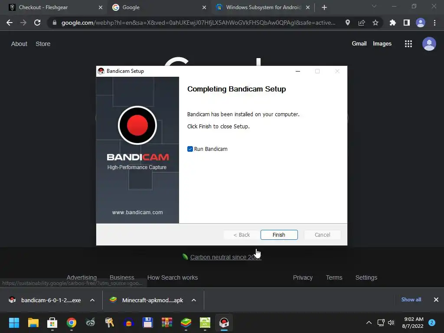The image size is (444, 333).
Task: Toggle Chrome side panel
Action: 407,23
